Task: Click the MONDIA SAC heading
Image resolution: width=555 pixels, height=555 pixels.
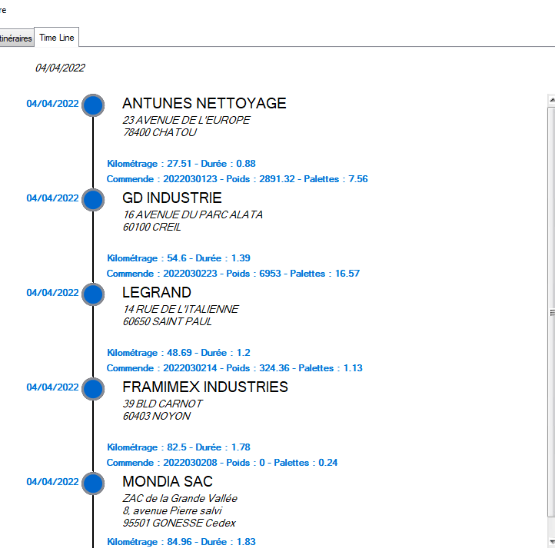Action: click(x=168, y=482)
